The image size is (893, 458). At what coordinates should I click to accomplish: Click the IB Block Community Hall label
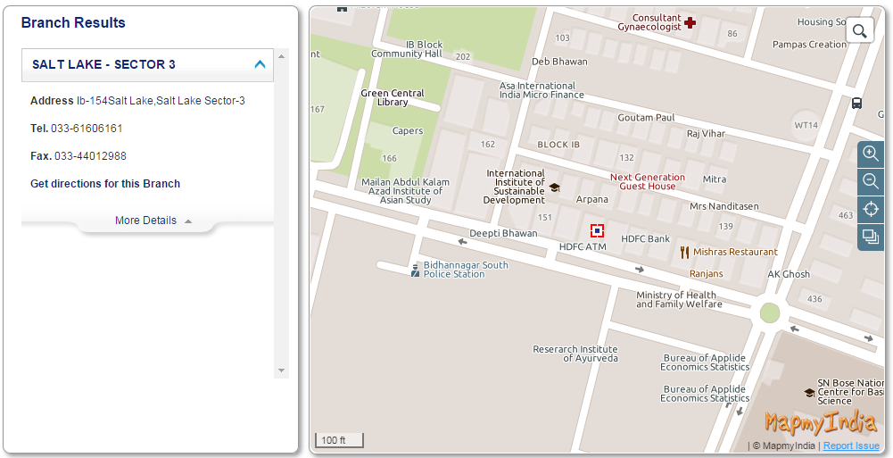pyautogui.click(x=407, y=49)
